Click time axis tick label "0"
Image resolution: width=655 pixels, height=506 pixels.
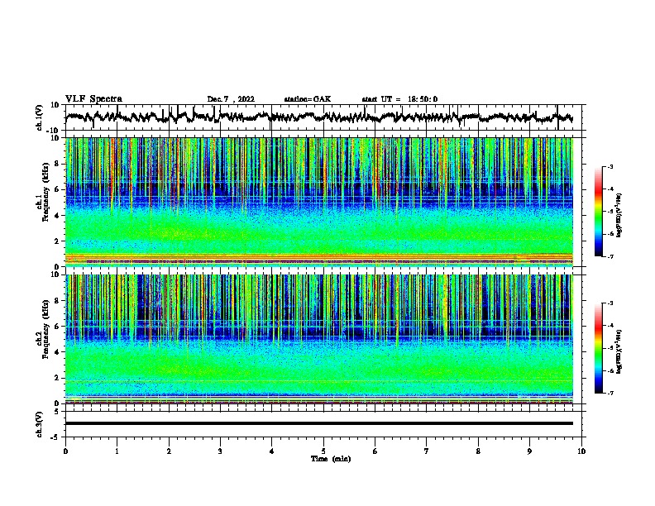click(x=65, y=451)
